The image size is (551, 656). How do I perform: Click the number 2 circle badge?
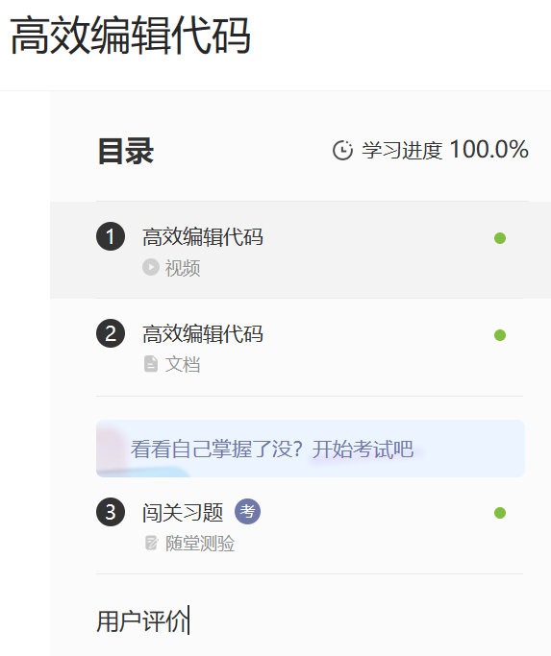click(111, 333)
